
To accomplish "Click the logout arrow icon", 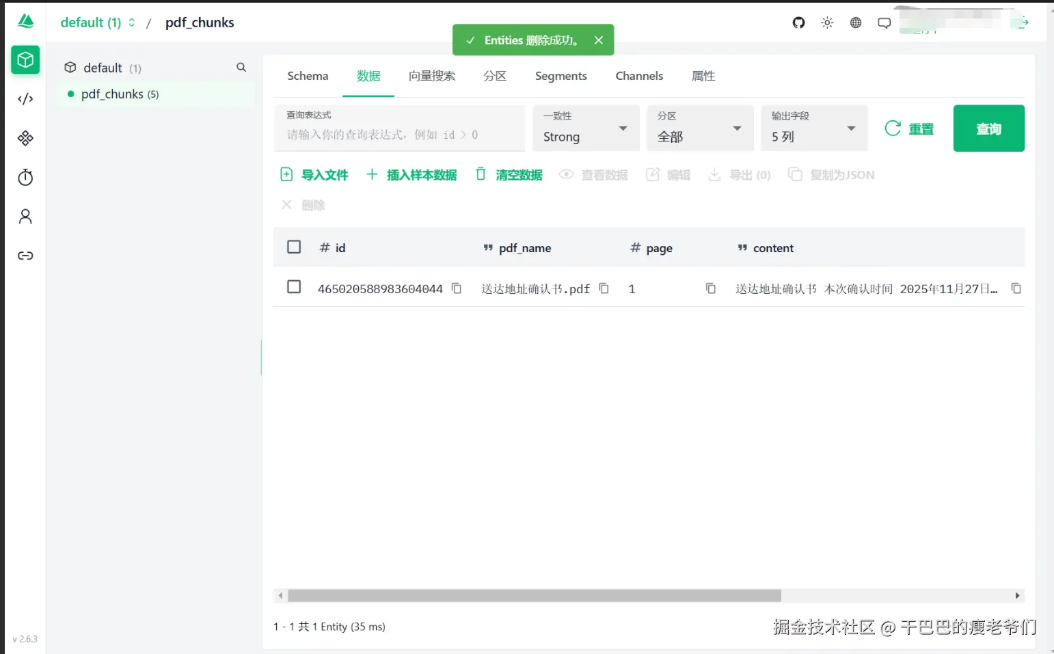I will click(1023, 23).
